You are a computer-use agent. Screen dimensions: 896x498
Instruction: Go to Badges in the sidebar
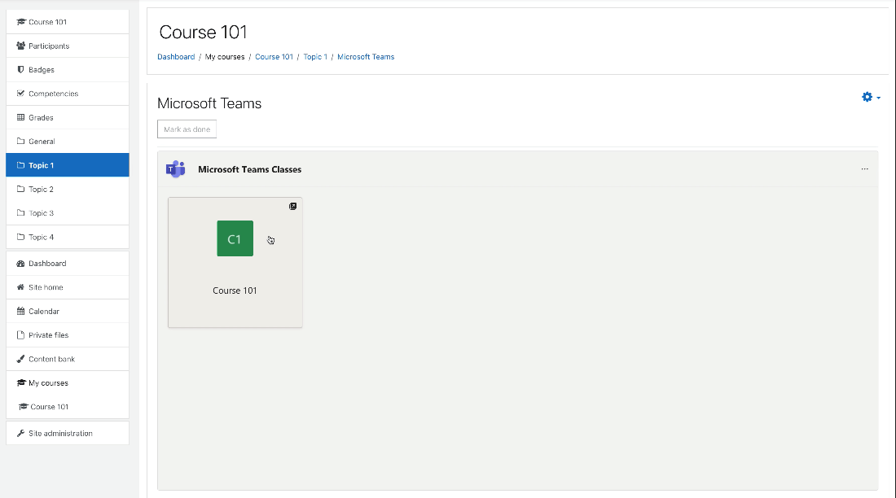(68, 70)
